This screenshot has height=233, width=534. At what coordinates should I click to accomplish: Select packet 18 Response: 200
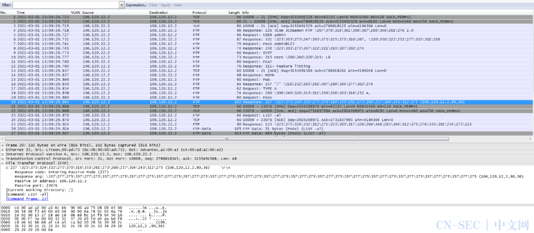pyautogui.click(x=267, y=93)
